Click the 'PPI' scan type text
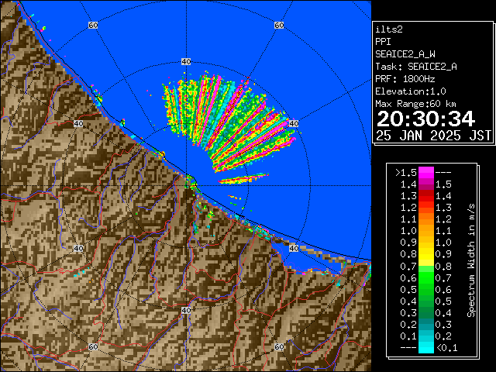496x372 pixels. (383, 42)
